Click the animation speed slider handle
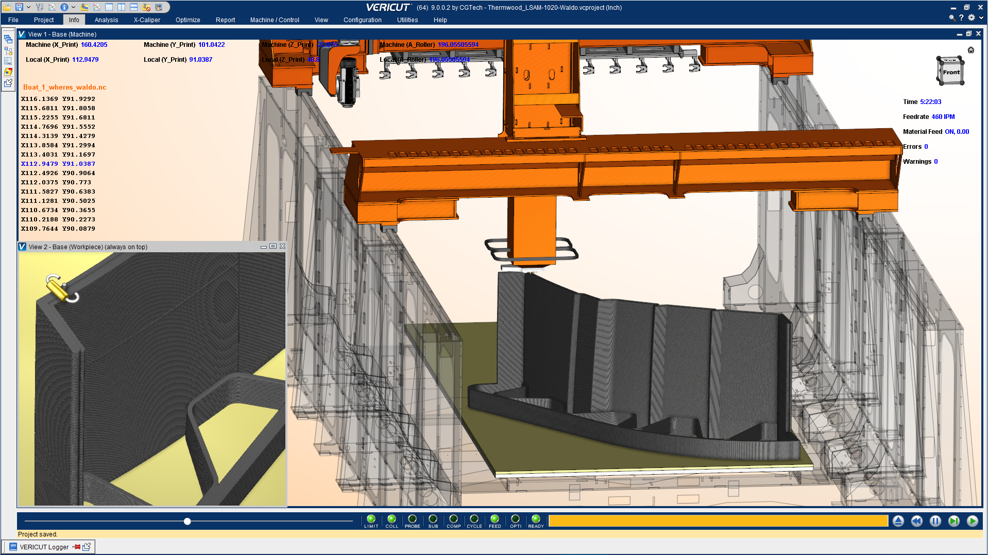988x555 pixels. click(x=188, y=522)
